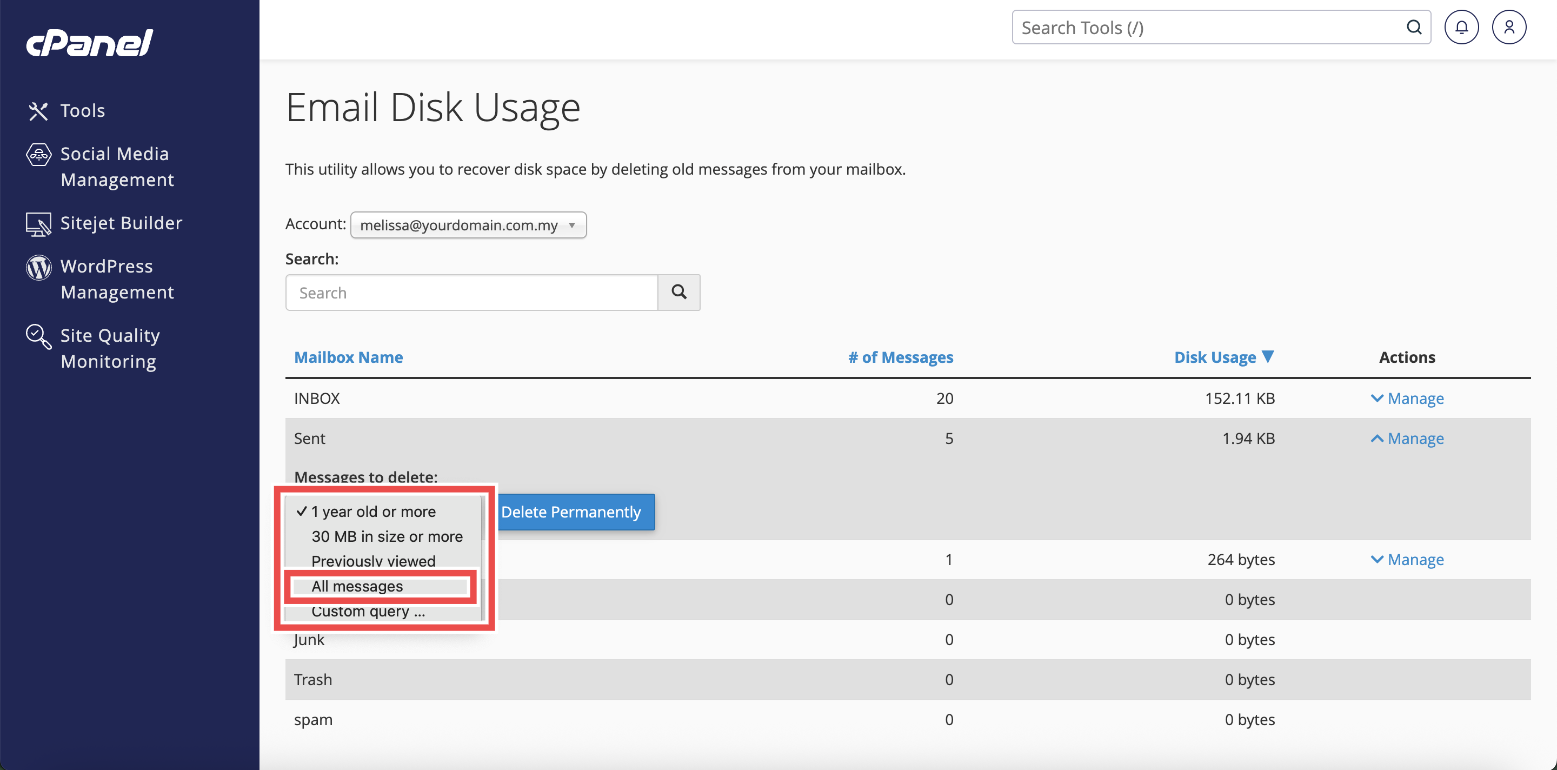Expand Manage for the 264 bytes mailbox
Image resolution: width=1557 pixels, height=770 pixels.
(1407, 559)
